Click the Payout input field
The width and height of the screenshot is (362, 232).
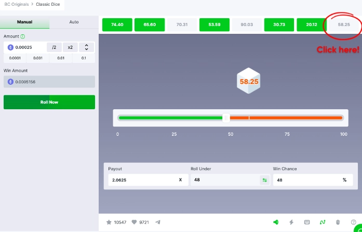click(x=143, y=180)
